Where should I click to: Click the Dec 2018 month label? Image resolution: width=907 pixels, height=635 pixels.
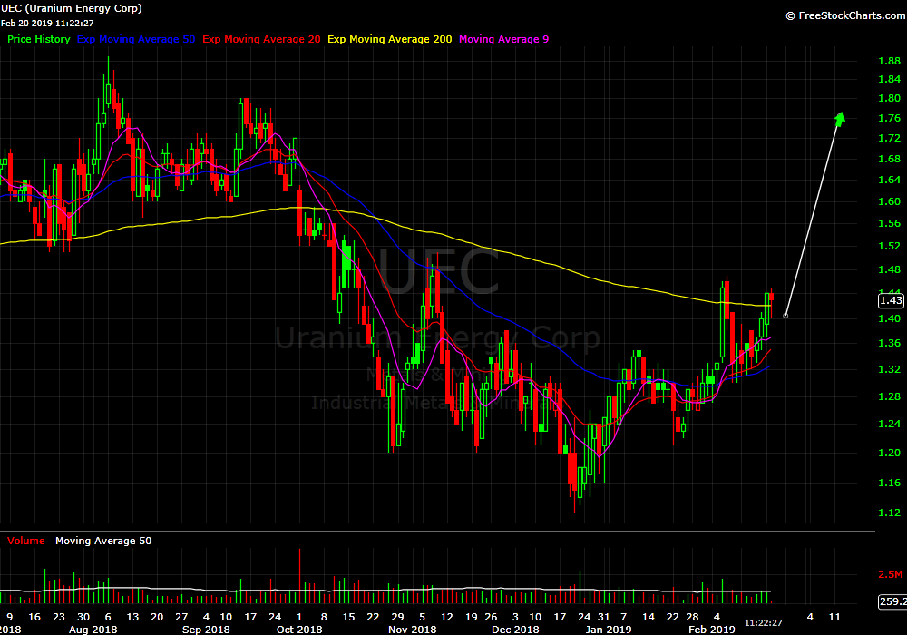click(x=515, y=630)
